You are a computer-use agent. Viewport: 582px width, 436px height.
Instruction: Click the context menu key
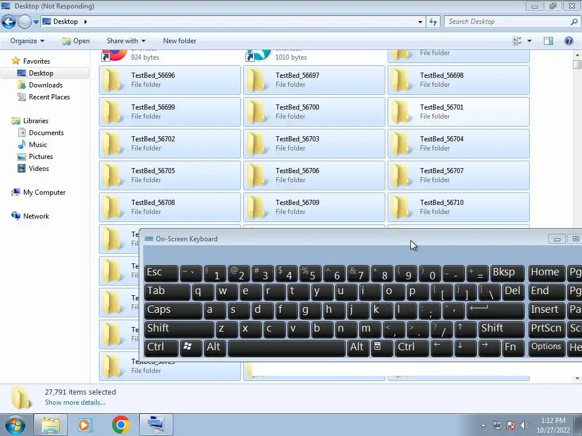pyautogui.click(x=382, y=348)
